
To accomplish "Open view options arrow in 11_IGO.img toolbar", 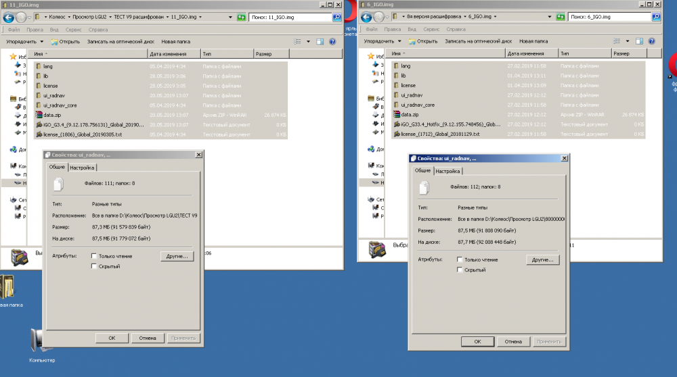I will [x=308, y=42].
